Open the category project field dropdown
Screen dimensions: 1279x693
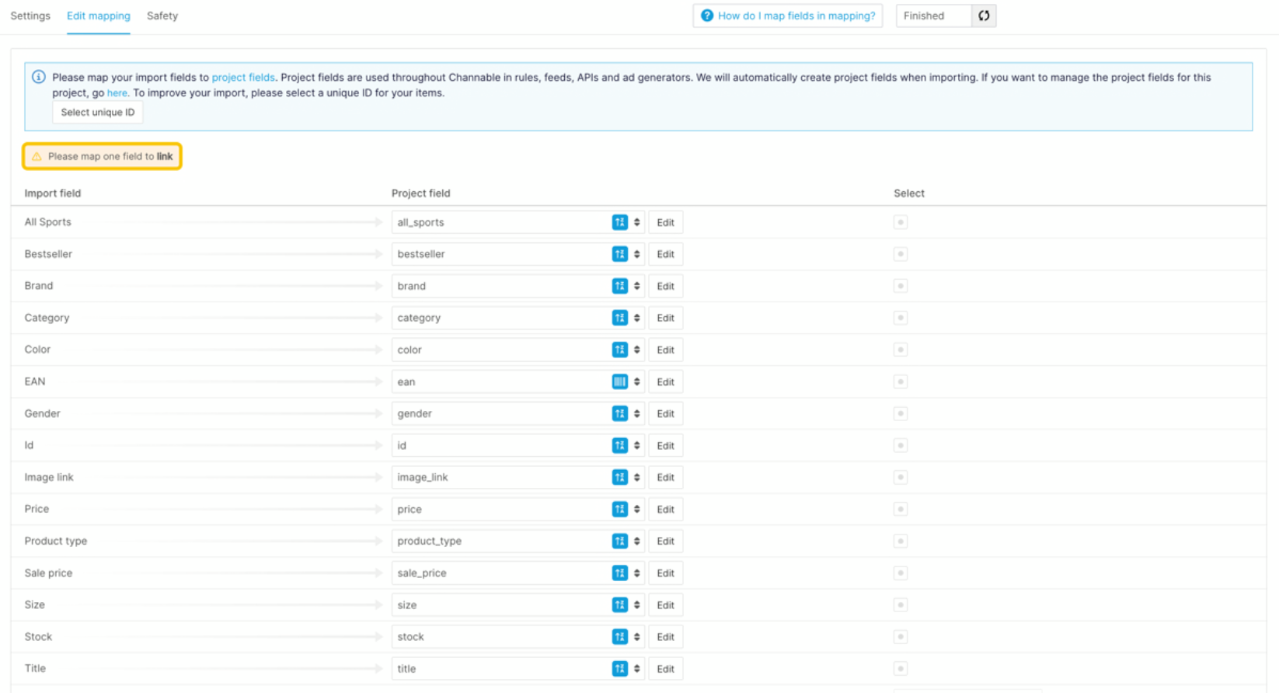518,318
